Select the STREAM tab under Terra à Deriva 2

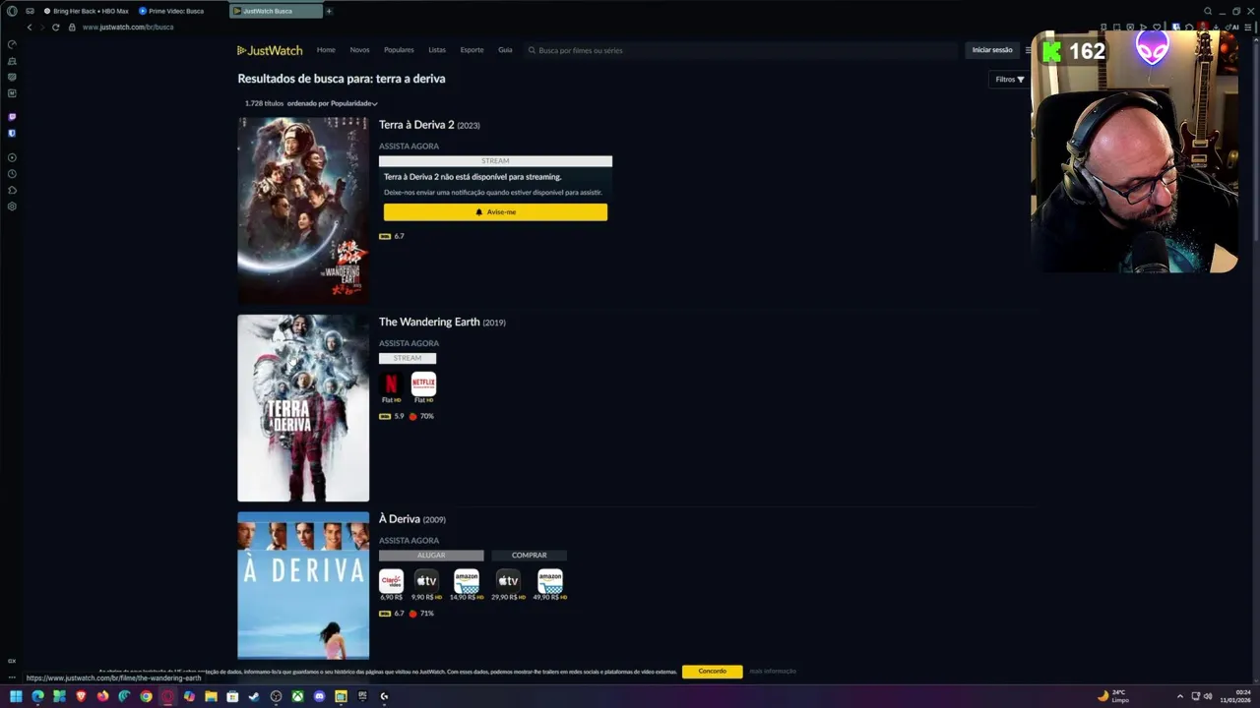495,161
